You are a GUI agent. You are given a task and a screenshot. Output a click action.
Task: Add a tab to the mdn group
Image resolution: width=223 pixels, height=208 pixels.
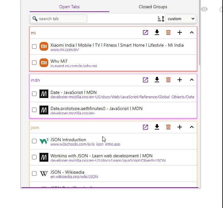[x=180, y=80]
